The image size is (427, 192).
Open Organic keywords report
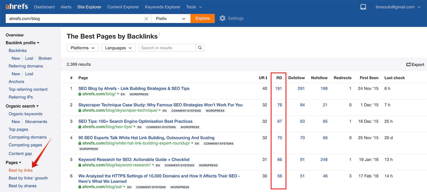click(26, 114)
